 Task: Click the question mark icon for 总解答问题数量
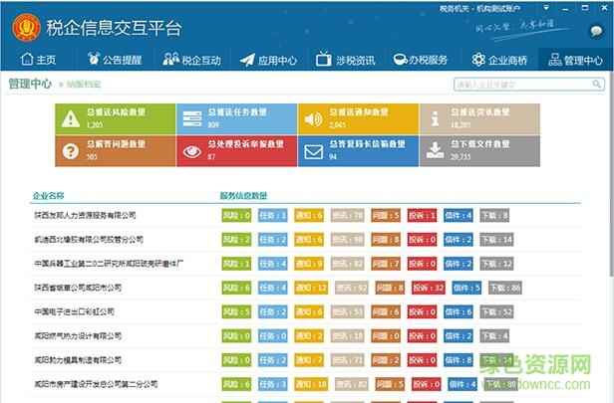click(70, 151)
